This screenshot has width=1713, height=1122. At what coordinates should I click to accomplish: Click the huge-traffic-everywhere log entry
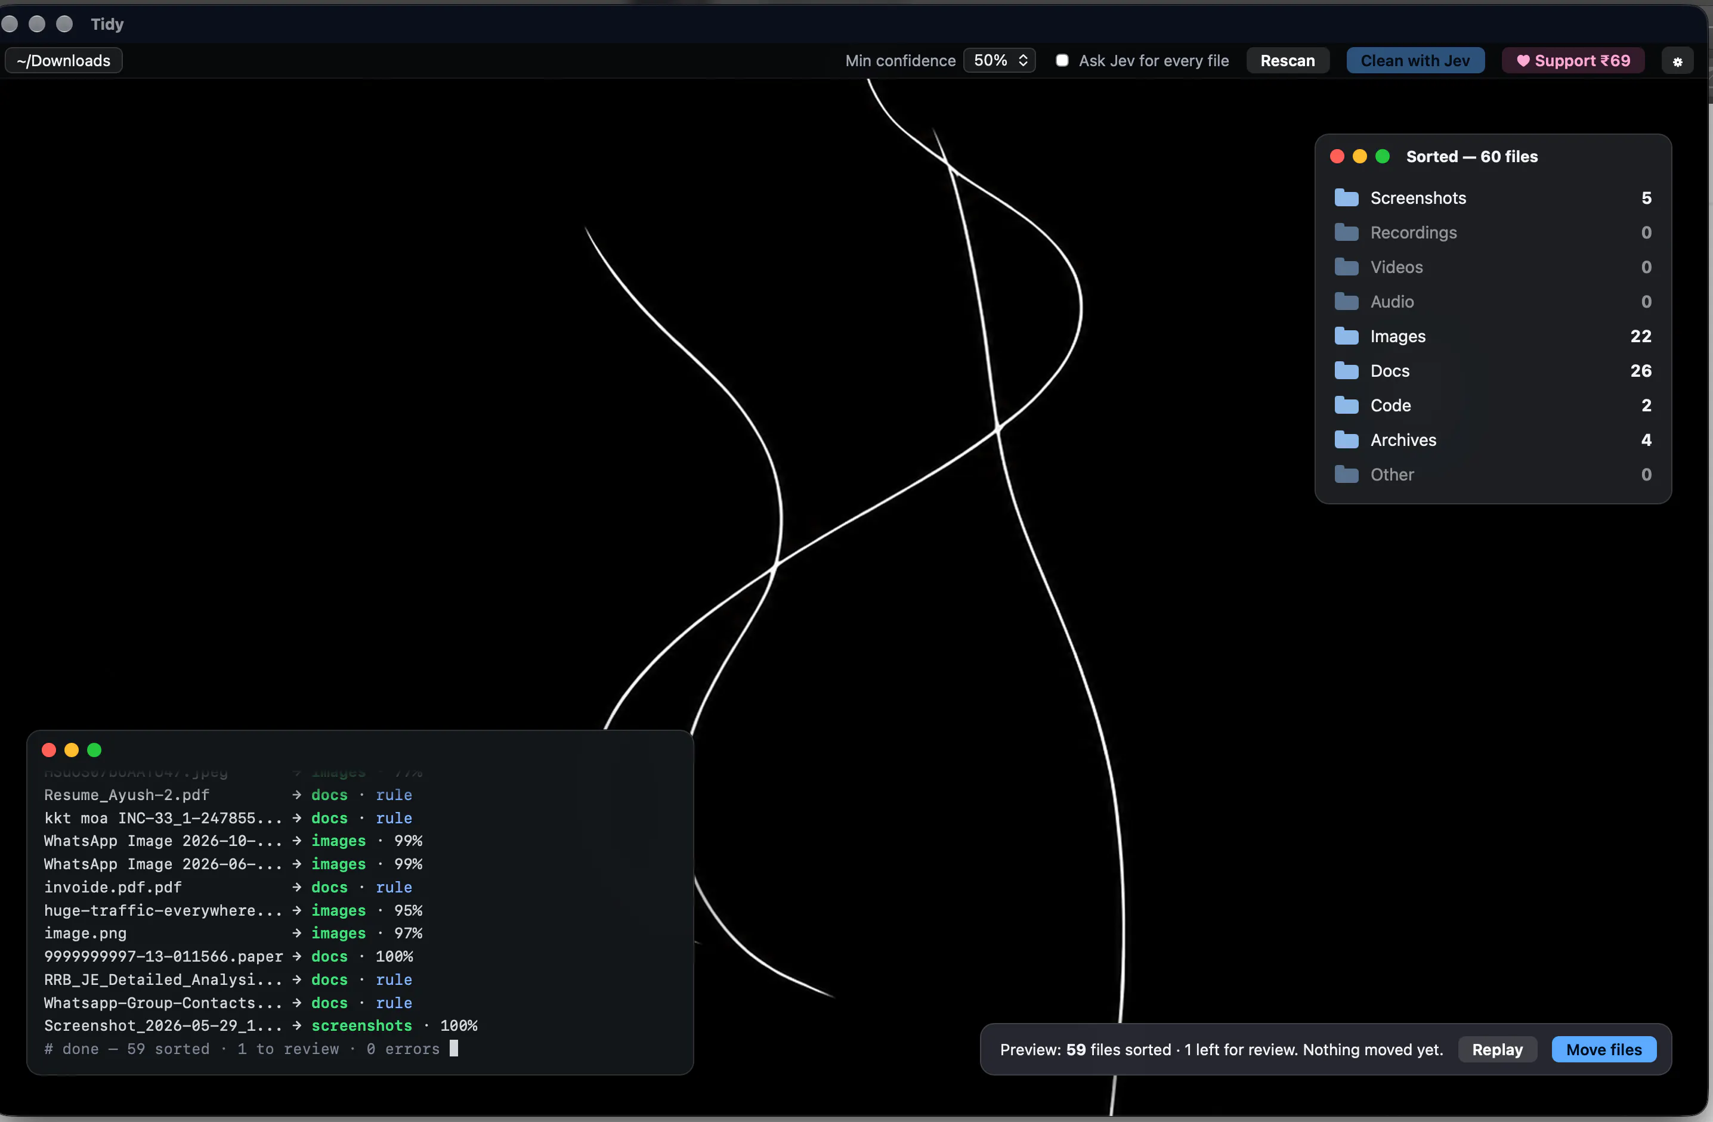click(x=233, y=910)
